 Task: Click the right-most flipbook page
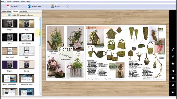[146, 53]
